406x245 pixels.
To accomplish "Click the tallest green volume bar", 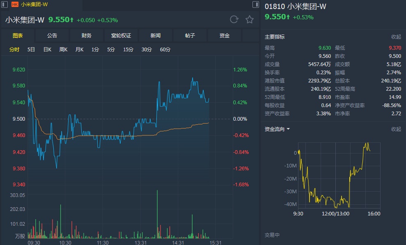I will pos(157,213).
